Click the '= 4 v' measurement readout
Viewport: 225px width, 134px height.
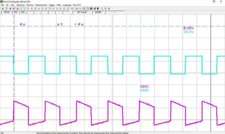pos(79,24)
